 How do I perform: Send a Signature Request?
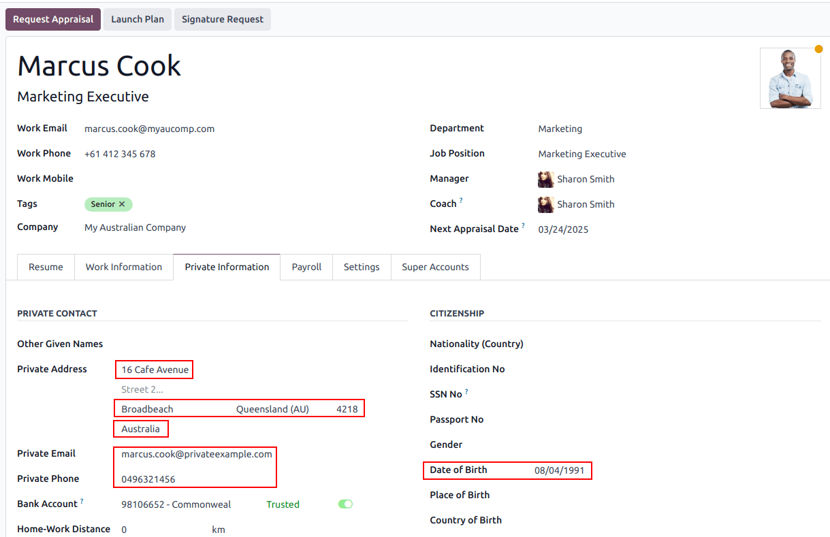tap(222, 19)
